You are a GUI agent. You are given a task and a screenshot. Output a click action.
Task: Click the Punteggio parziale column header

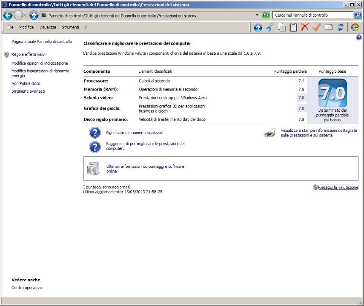(290, 71)
